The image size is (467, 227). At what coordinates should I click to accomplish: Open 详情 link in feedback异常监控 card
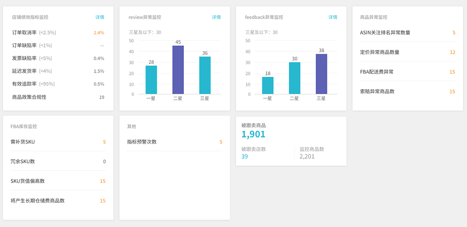click(x=333, y=17)
